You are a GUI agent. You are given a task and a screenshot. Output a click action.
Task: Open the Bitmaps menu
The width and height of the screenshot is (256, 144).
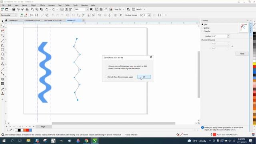pos(52,5)
